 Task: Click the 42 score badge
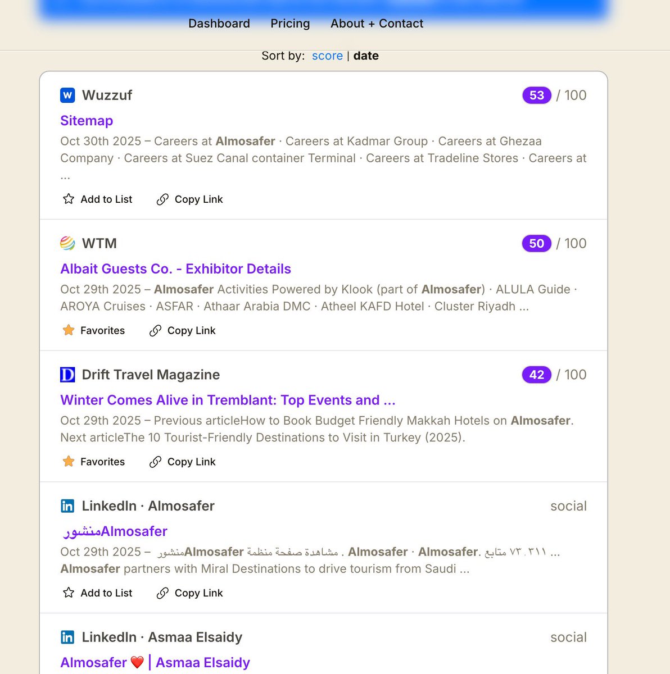click(x=537, y=375)
